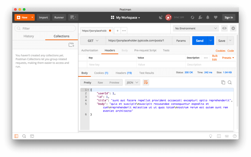Screen dimensions: 251x157
Task: Click the Save button
Action: pyautogui.click(x=222, y=41)
